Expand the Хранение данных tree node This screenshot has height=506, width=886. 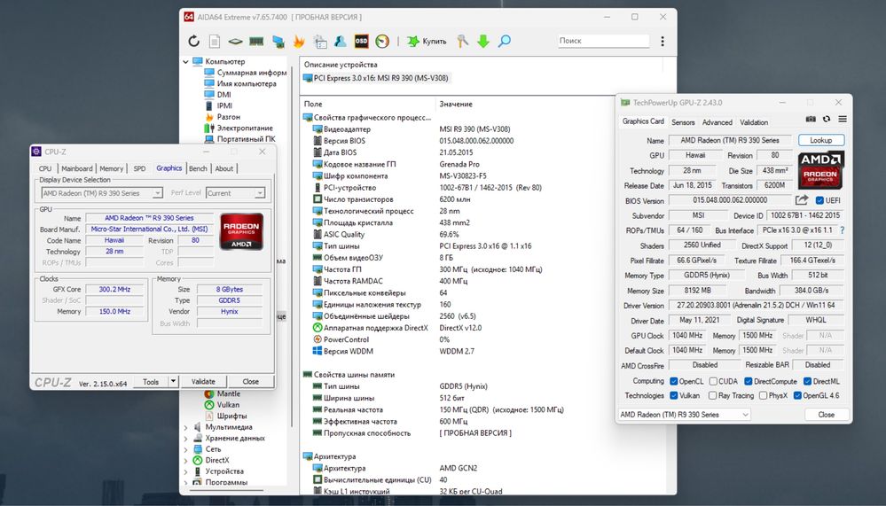point(186,439)
